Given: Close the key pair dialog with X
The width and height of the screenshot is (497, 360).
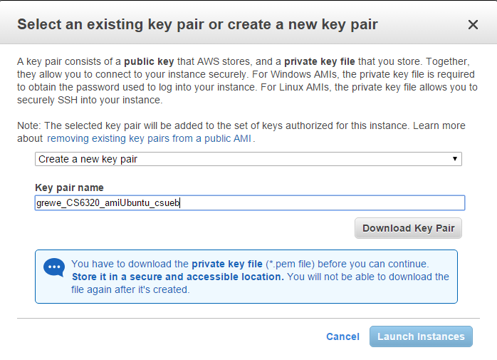Looking at the screenshot, I should point(473,25).
